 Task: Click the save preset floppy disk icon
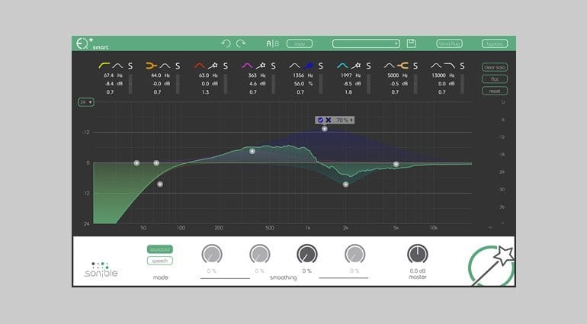[411, 43]
